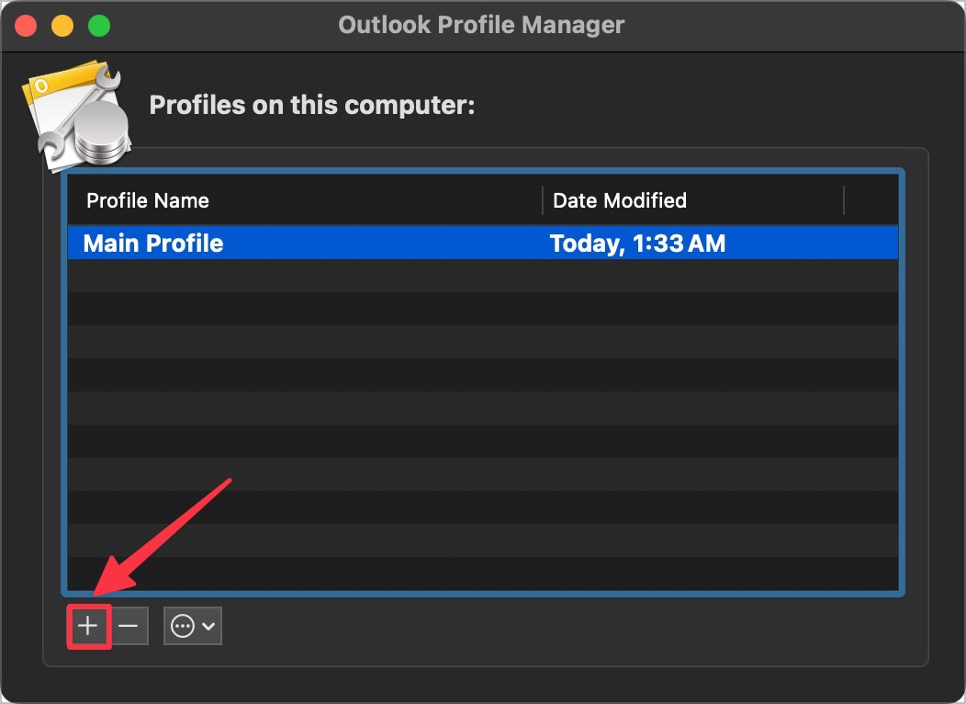Select the Main Profile row
The image size is (966, 704).
[x=275, y=243]
